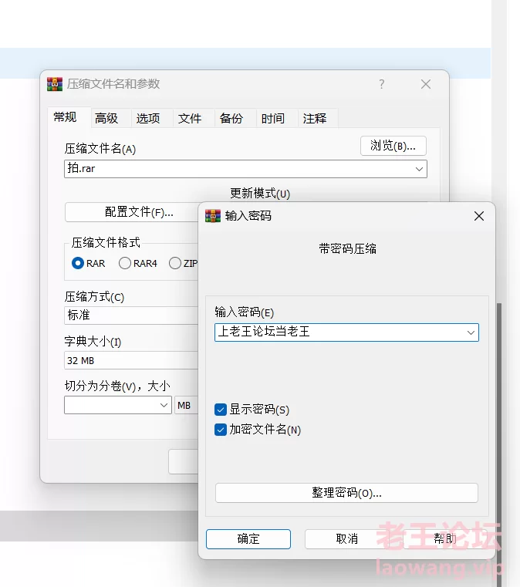Toggle 显示密码(S) checkbox

coord(221,410)
